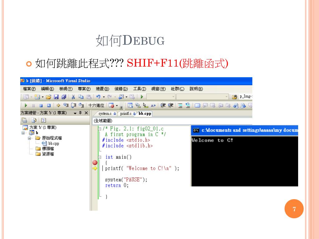Open the 檢視(V) menu
This screenshot has width=319, height=239.
coord(66,89)
